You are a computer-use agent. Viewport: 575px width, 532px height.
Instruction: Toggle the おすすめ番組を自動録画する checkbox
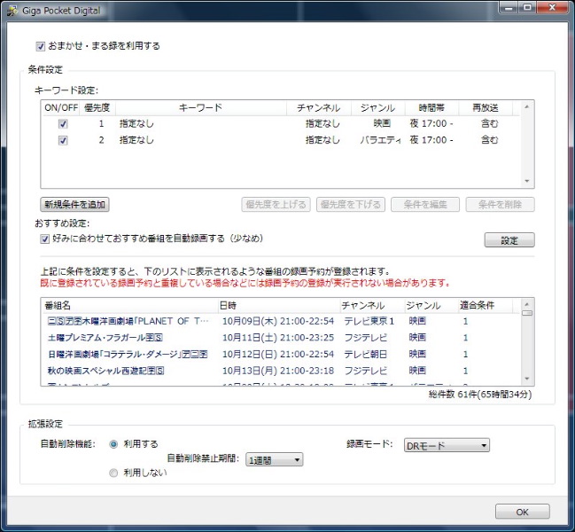pos(44,239)
